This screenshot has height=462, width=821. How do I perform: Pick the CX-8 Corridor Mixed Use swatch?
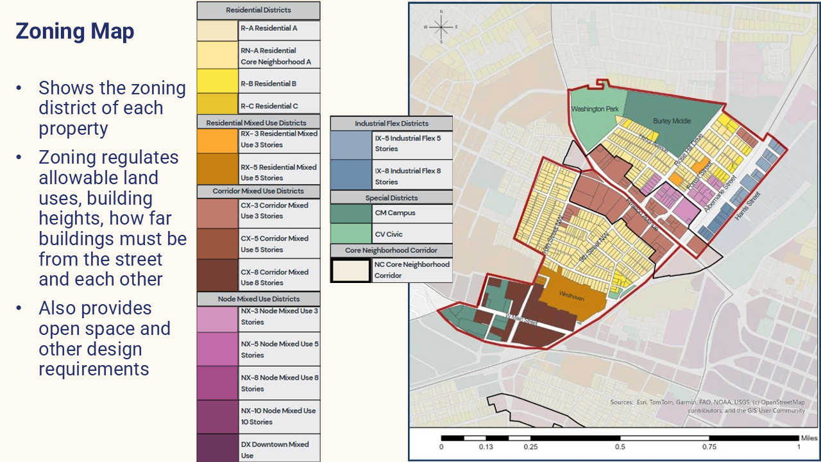coord(217,275)
